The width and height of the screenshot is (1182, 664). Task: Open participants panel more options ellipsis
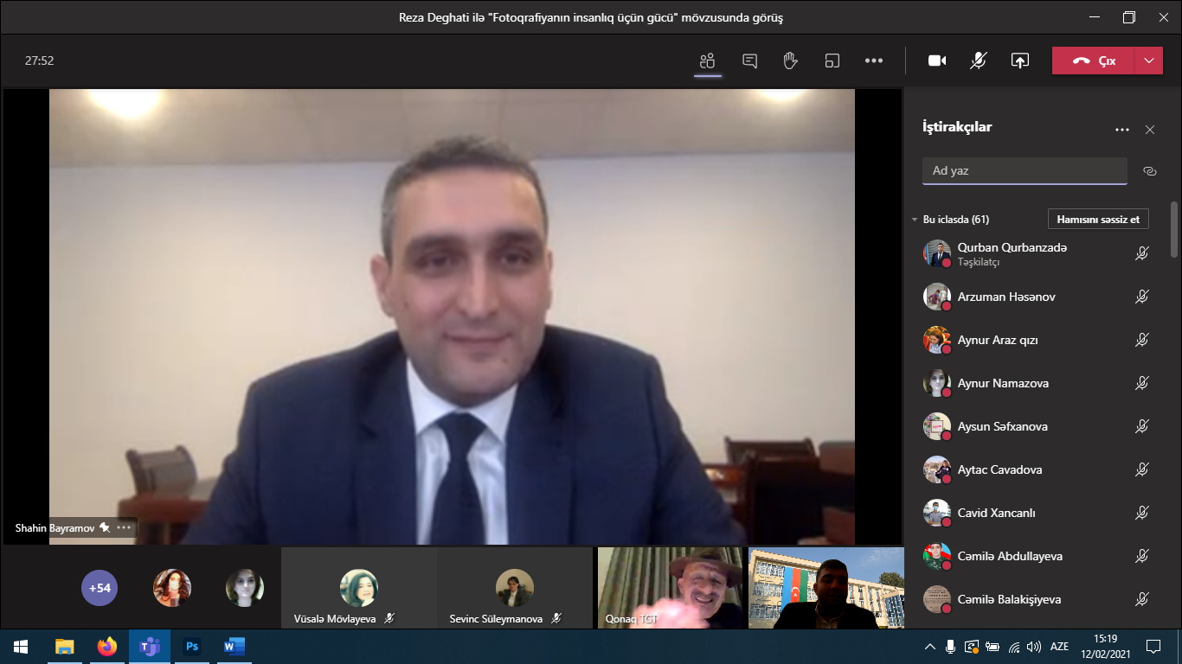click(1122, 130)
